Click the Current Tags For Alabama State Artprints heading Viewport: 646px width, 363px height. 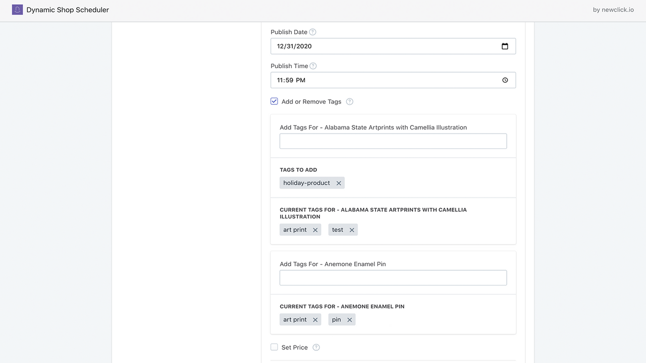[x=373, y=213]
